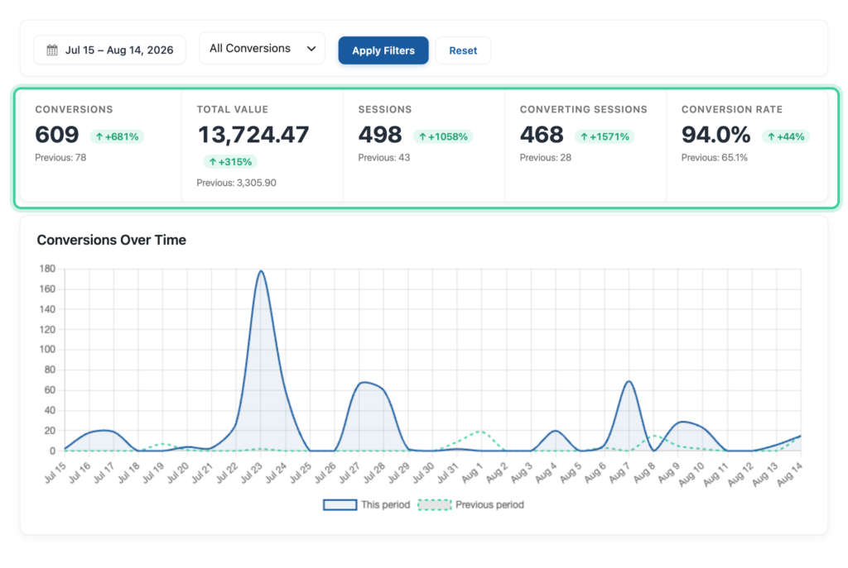The image size is (848, 568).
Task: Select the 468 converting sessions figure
Action: [542, 135]
